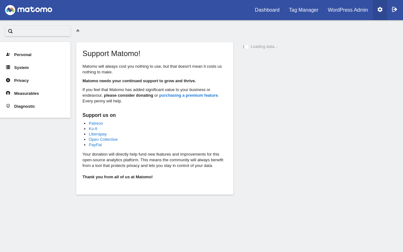Collapse the sidebar with the double-chevron arrow
403x252 pixels.
[x=78, y=31]
